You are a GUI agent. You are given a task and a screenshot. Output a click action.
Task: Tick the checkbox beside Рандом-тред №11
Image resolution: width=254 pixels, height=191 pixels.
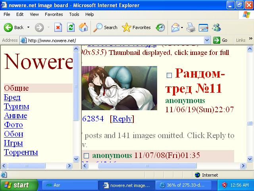[169, 75]
